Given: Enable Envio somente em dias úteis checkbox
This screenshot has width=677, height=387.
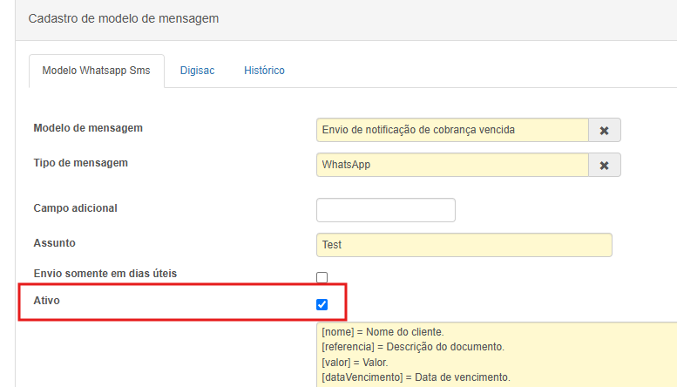Looking at the screenshot, I should [322, 277].
